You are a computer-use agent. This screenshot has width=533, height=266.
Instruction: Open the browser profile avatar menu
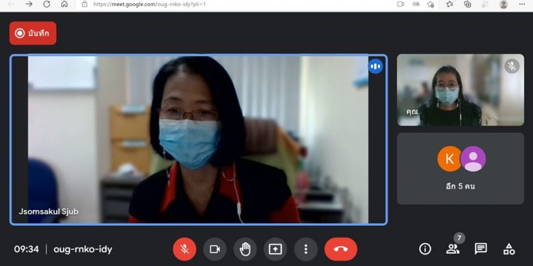[504, 4]
